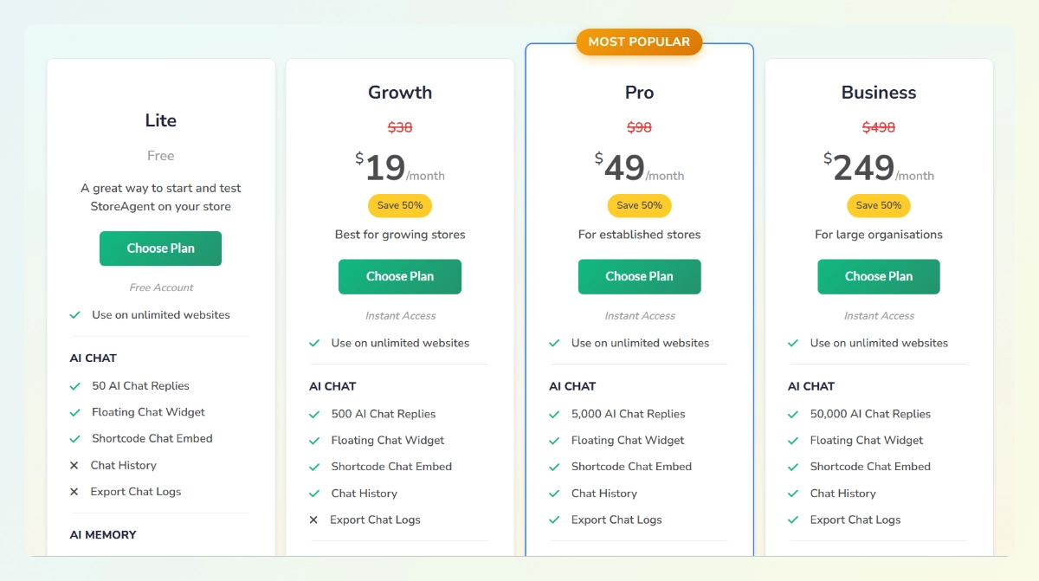Image resolution: width=1039 pixels, height=581 pixels.
Task: Click checkmark beside Growth Shortcode Chat Embed
Action: click(314, 467)
